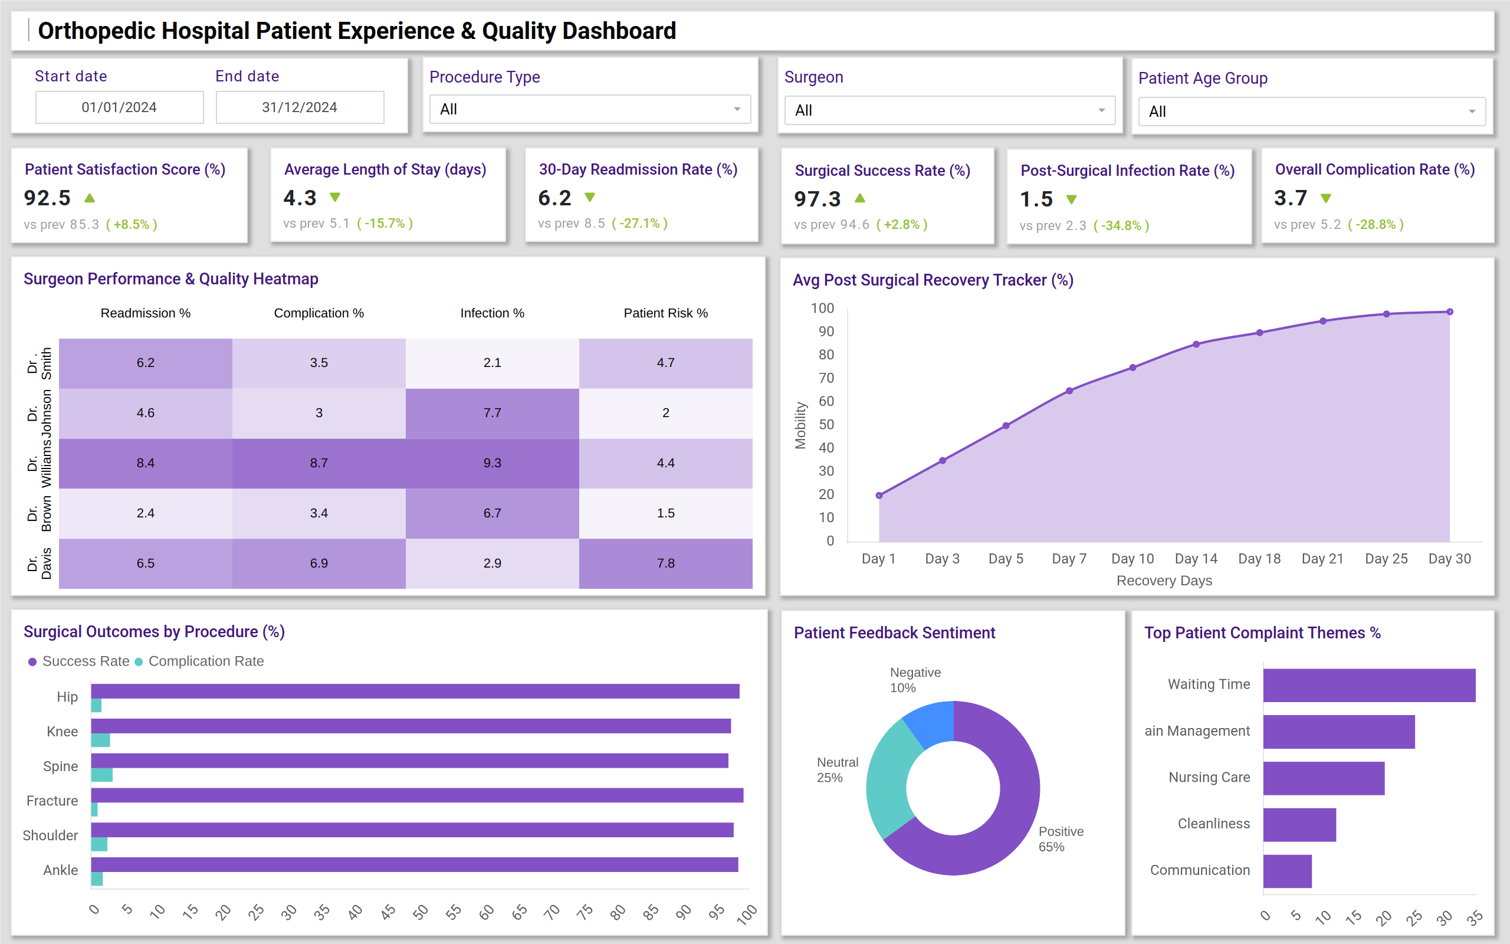Click the Top Patient Complaint Themes title

click(x=1262, y=632)
